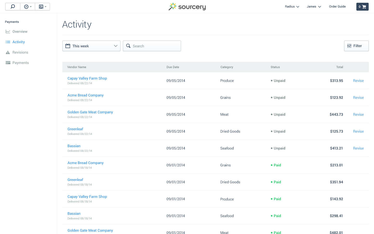
Task: Click the Sourcery logo
Action: click(x=187, y=7)
